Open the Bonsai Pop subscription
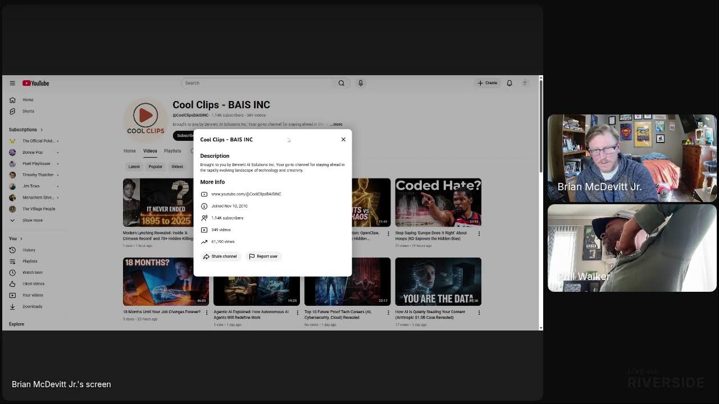The image size is (719, 404). tap(34, 152)
